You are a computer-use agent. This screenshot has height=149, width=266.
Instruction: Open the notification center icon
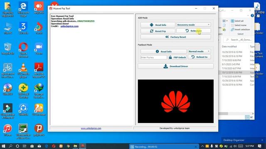(259, 146)
